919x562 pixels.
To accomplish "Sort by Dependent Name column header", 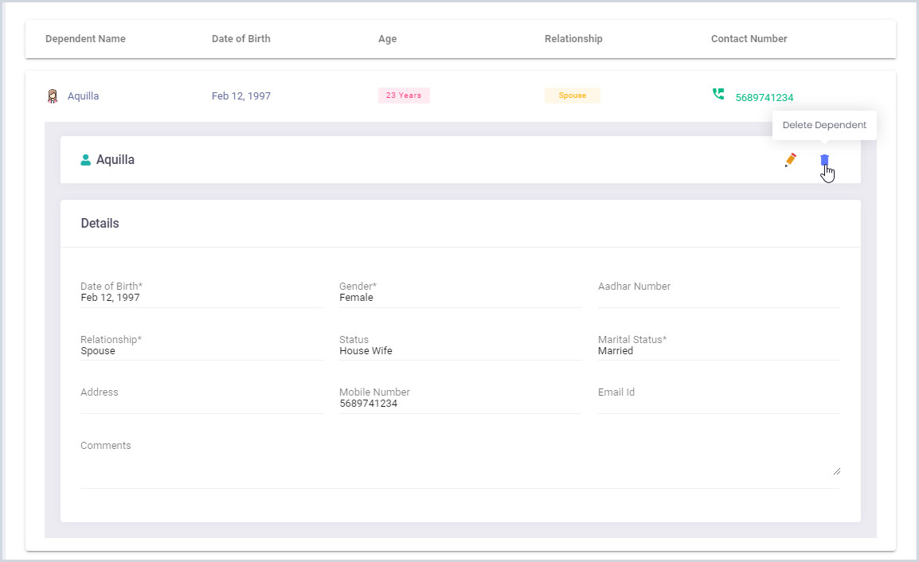I will point(85,39).
